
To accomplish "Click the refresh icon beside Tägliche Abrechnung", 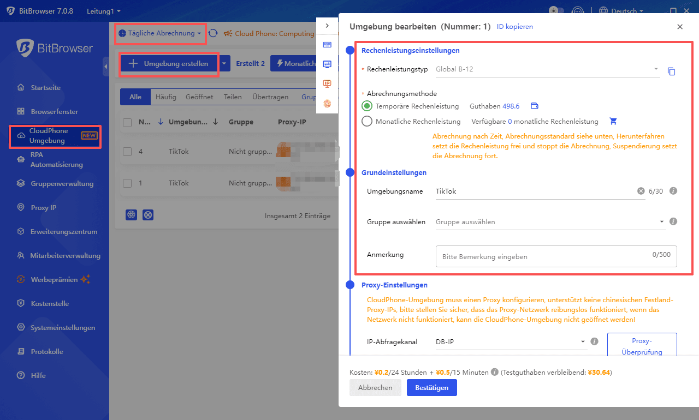I will tap(213, 33).
